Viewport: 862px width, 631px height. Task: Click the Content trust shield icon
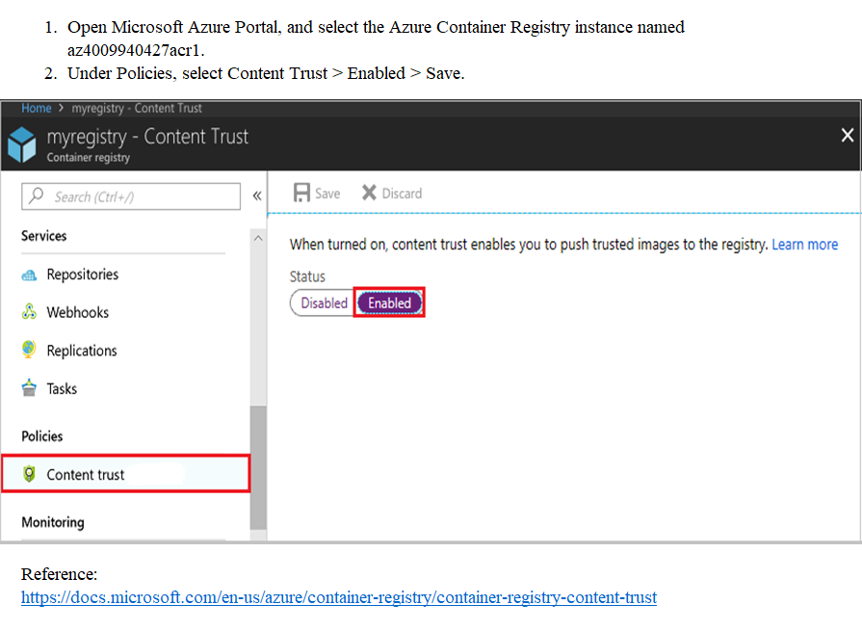coord(29,473)
